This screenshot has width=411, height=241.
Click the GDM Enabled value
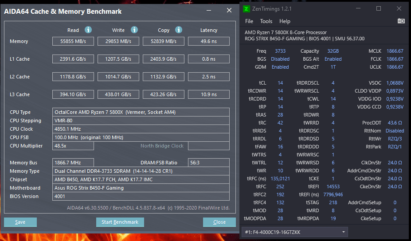pyautogui.click(x=280, y=67)
